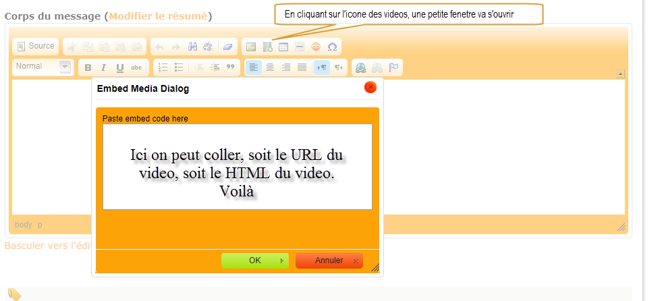Click the Unlink icon

[377, 67]
